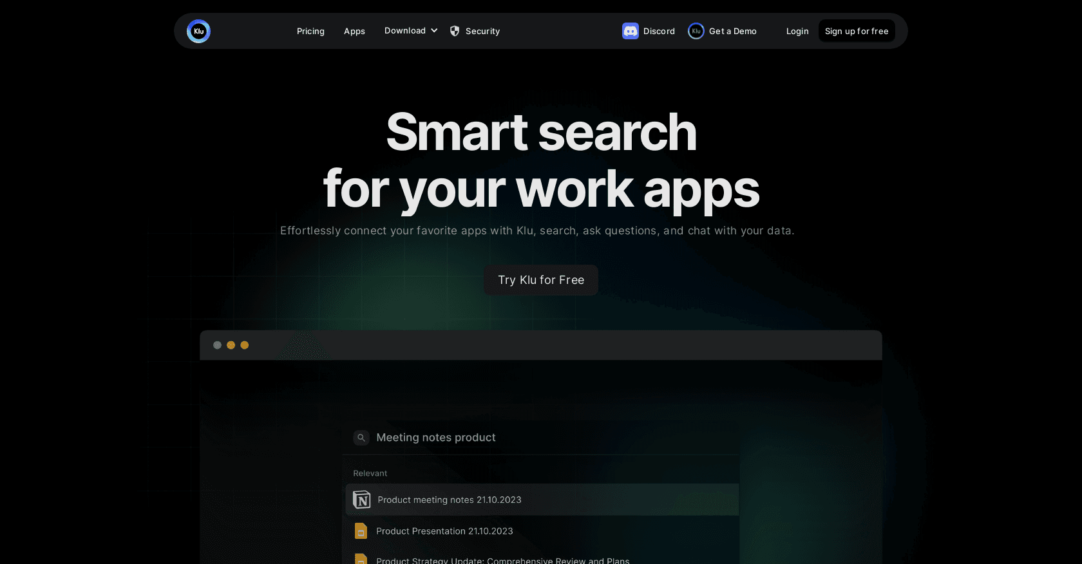Open Product Presentation 21.10.2023 result

542,531
